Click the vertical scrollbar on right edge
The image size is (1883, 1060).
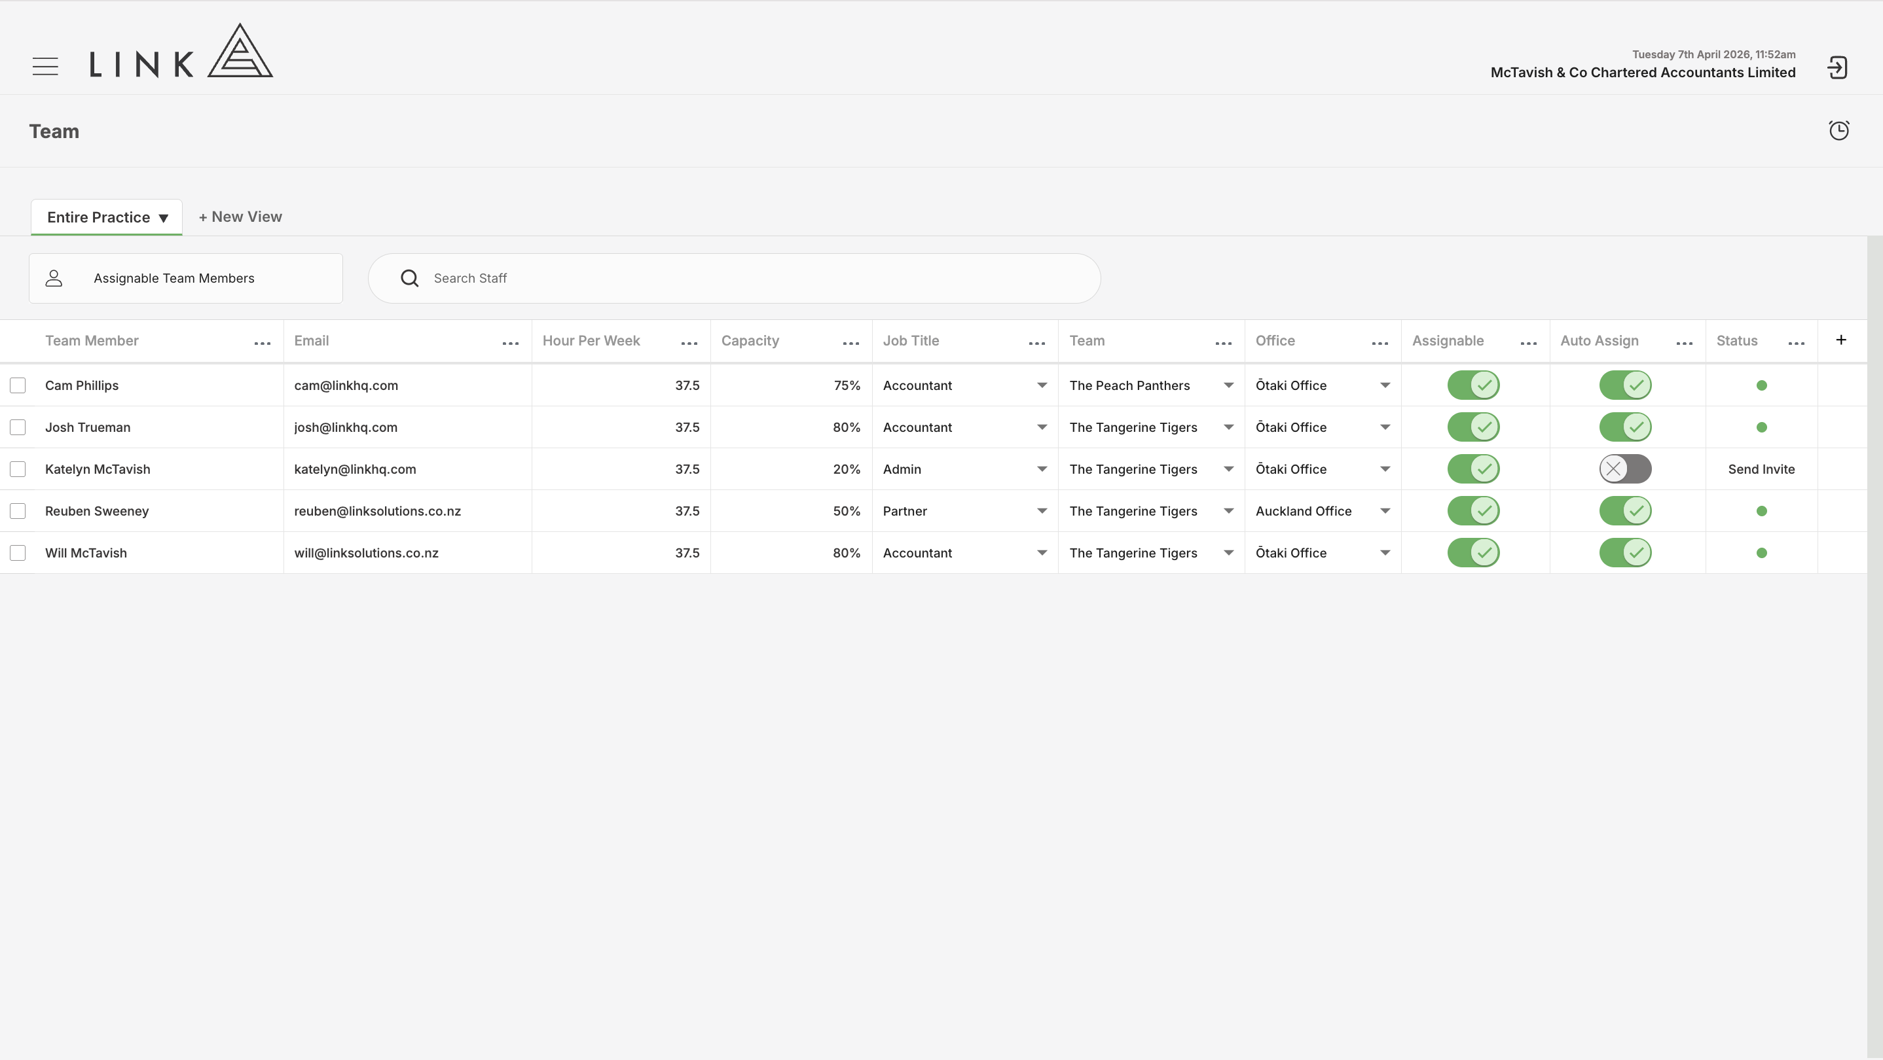(1874, 647)
